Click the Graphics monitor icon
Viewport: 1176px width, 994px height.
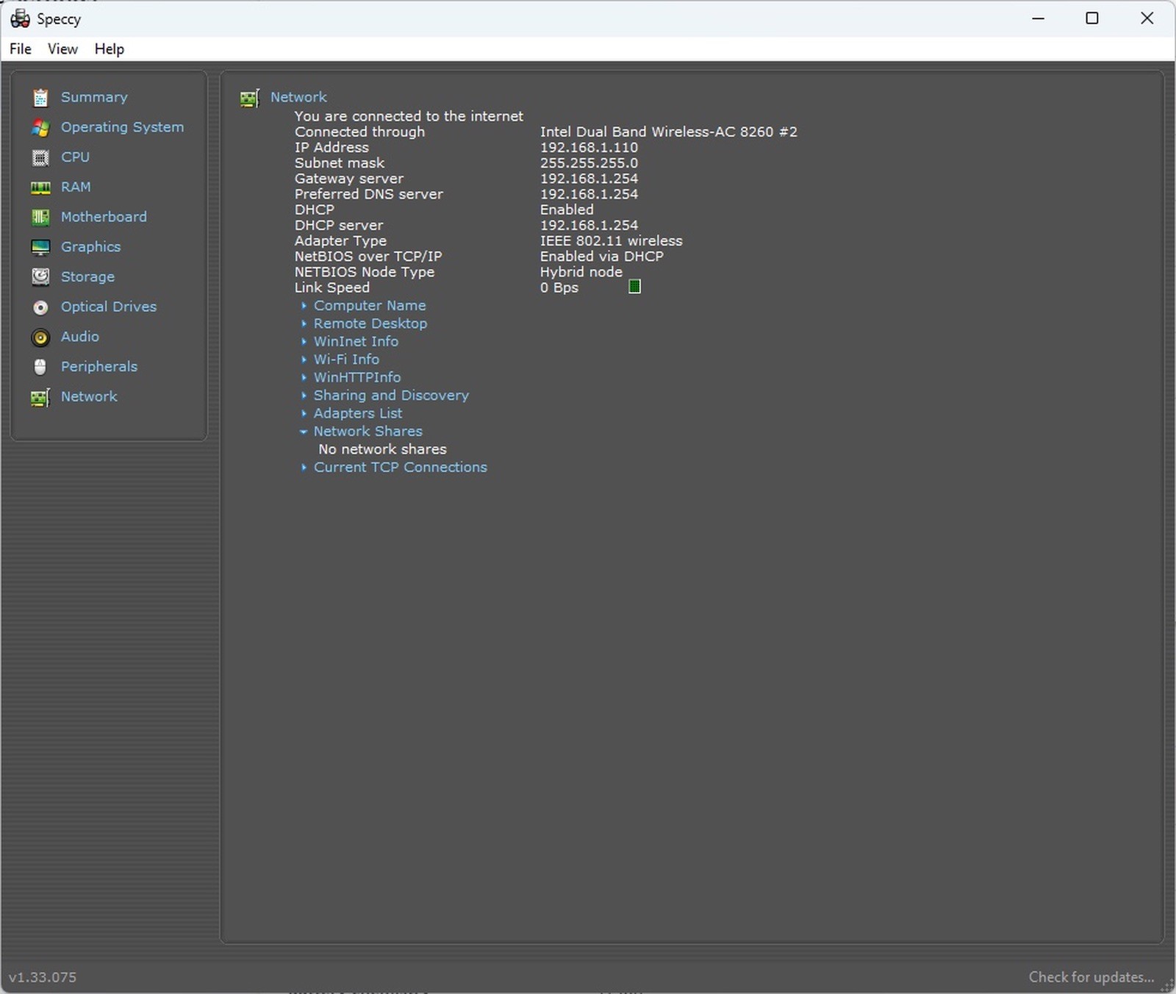[x=40, y=247]
